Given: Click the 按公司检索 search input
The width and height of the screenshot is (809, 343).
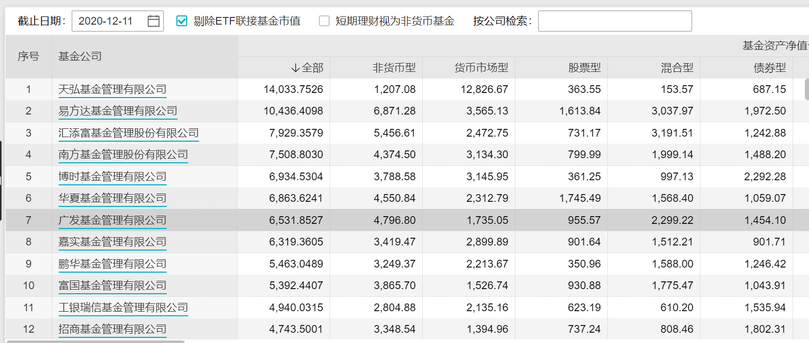Looking at the screenshot, I should click(x=615, y=21).
